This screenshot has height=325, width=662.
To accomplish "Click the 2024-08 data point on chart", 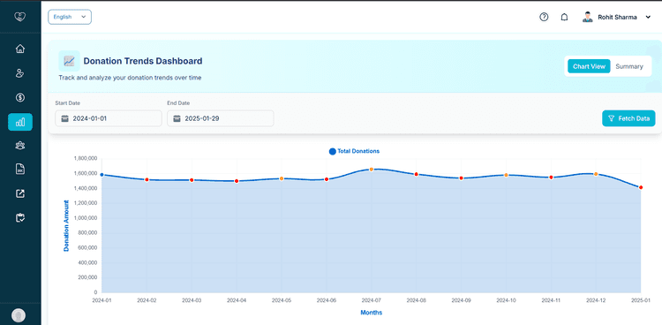I will pos(417,174).
